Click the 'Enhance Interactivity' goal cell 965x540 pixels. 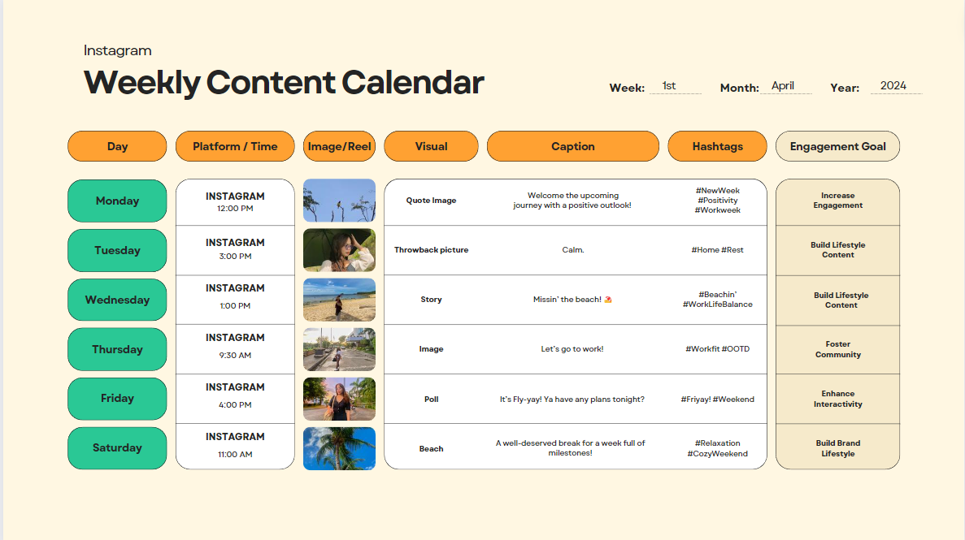point(837,399)
